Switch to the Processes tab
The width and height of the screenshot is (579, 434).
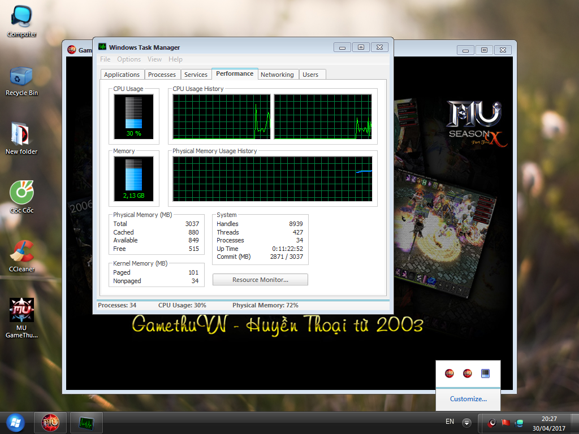162,75
